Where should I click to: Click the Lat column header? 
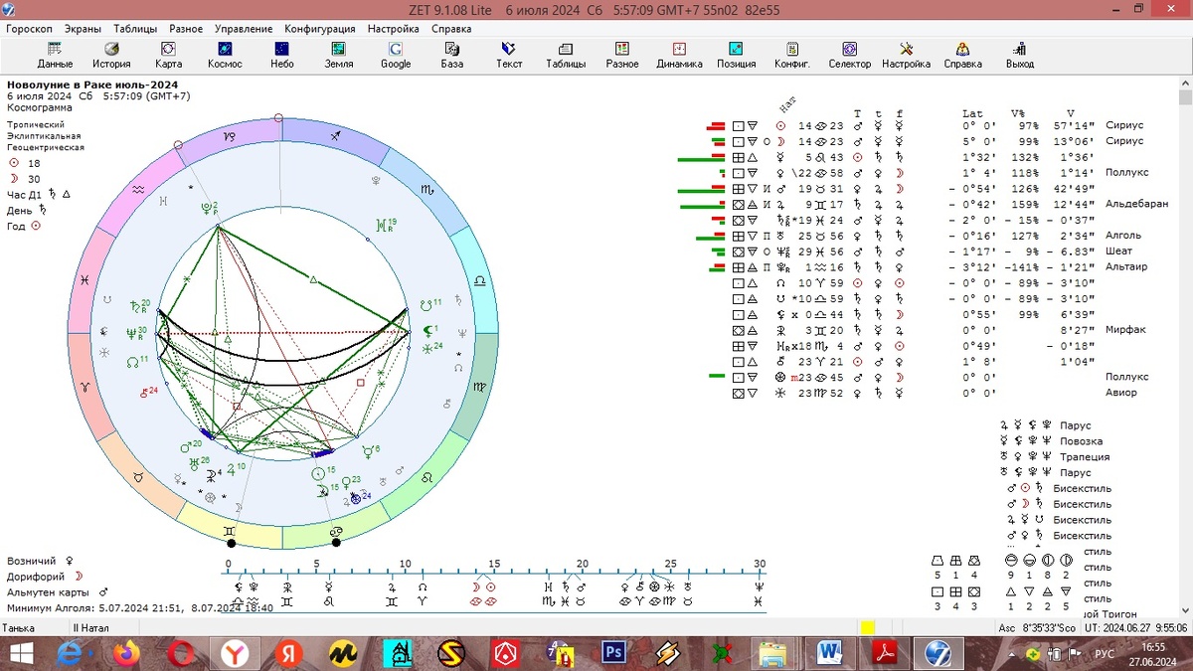coord(972,114)
